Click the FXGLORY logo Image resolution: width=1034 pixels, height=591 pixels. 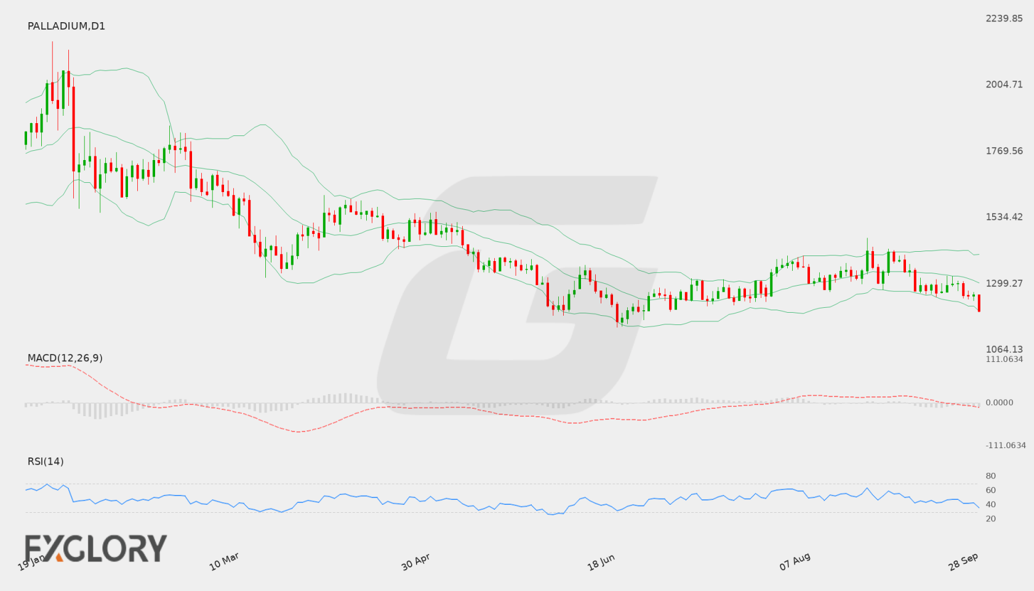96,549
